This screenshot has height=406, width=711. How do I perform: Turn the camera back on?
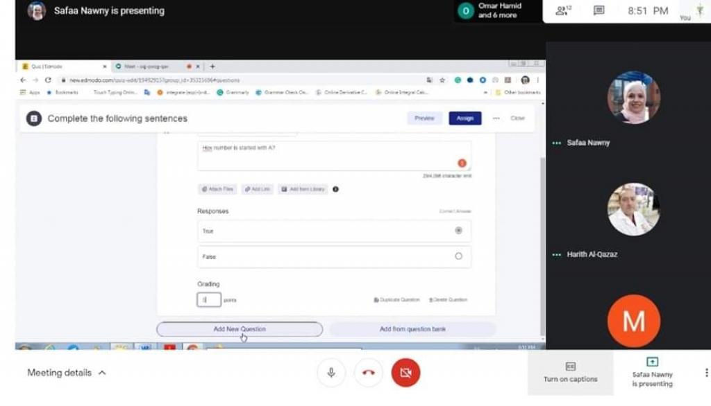405,373
